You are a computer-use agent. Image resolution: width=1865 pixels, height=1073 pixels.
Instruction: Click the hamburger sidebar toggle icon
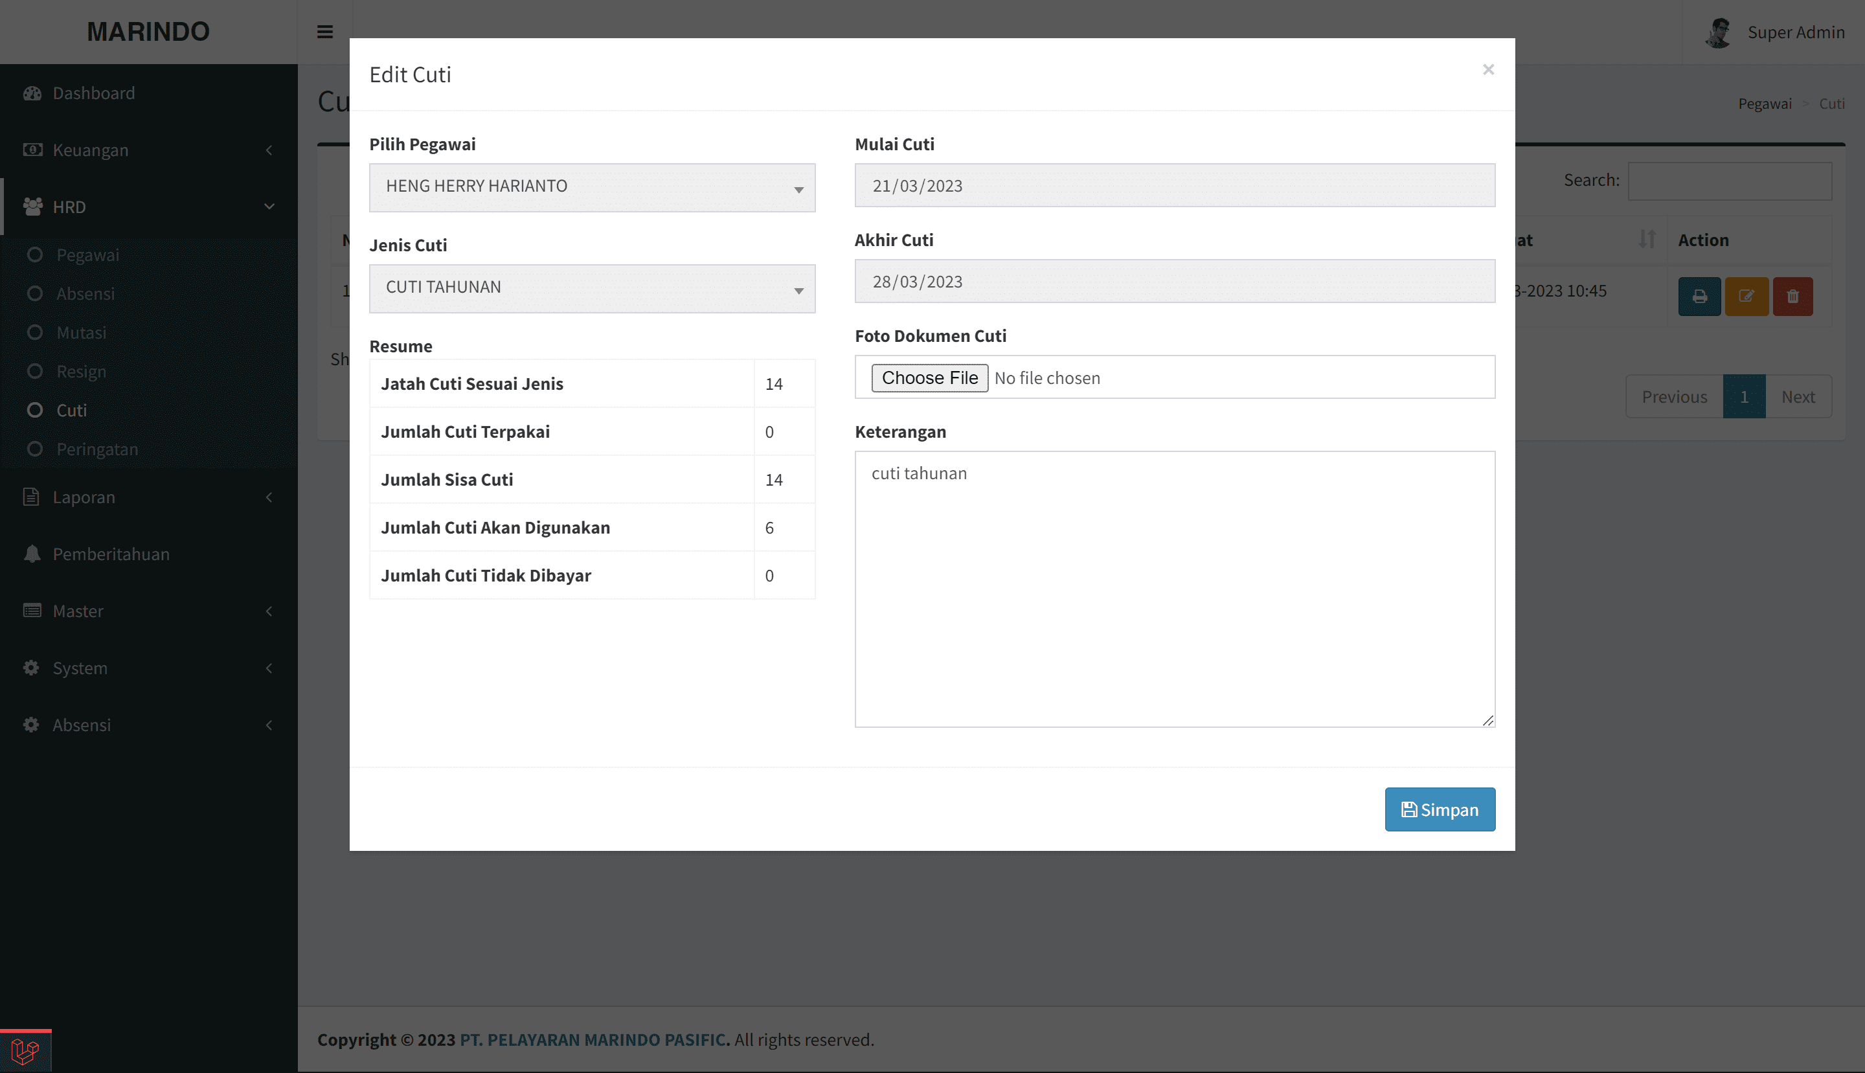tap(325, 32)
